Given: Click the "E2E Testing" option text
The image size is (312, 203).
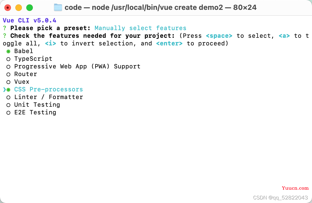Looking at the screenshot, I should pyautogui.click(x=35, y=112).
